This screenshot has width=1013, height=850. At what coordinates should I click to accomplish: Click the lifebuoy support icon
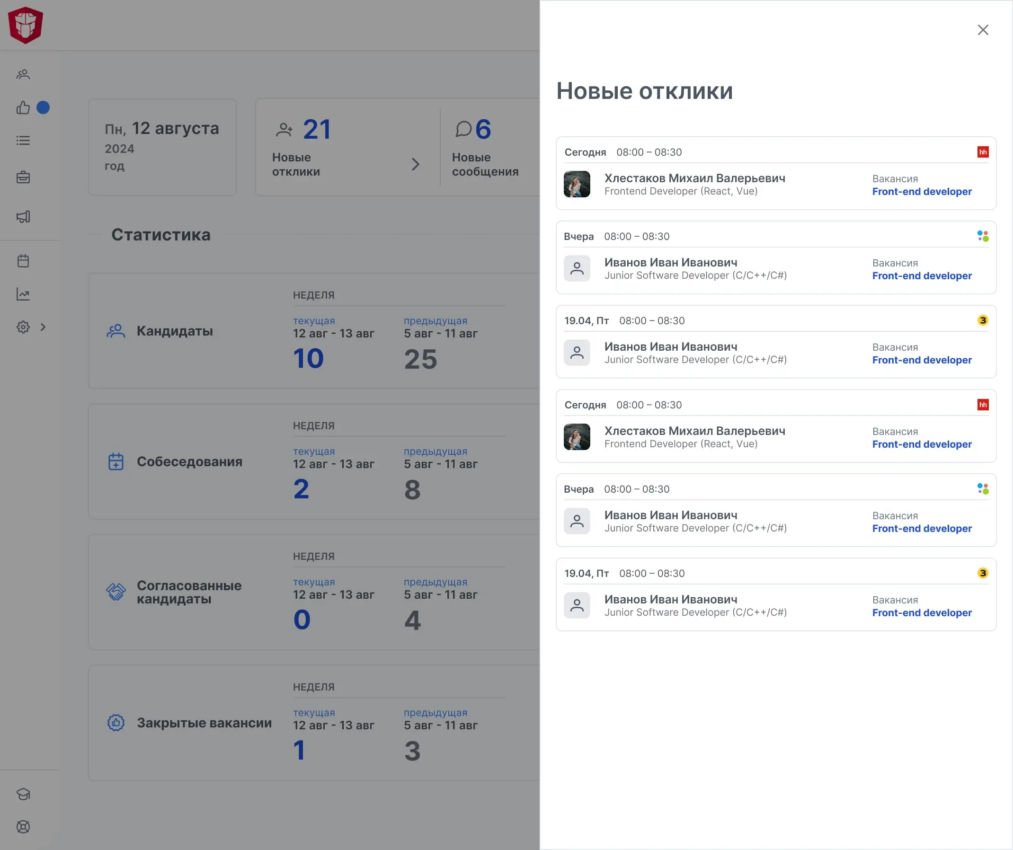tap(23, 826)
